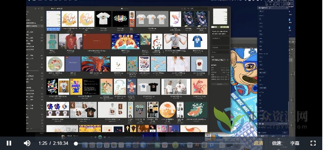324x150 pixels.
Task: Select woman in gray t-shirt thumbnail
Action: click(x=176, y=42)
